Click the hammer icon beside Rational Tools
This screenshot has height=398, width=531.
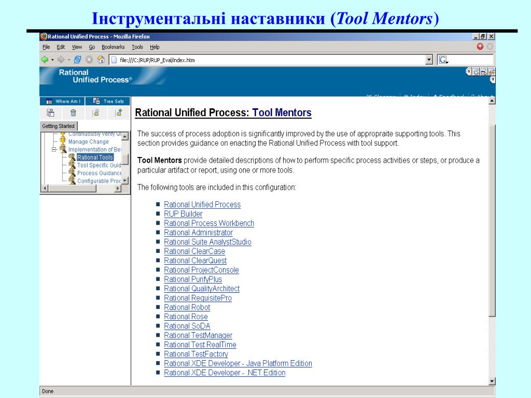click(x=72, y=158)
